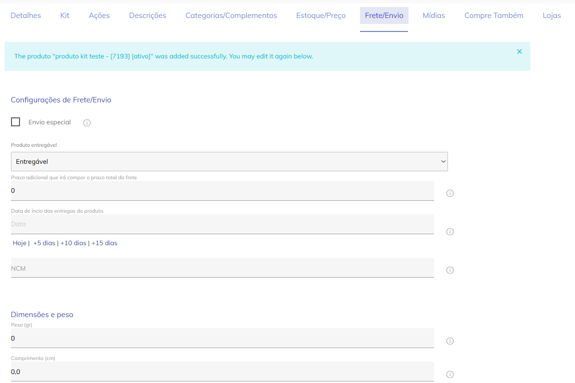Image resolution: width=575 pixels, height=383 pixels.
Task: Open the Produto entregável dropdown
Action: pos(229,162)
